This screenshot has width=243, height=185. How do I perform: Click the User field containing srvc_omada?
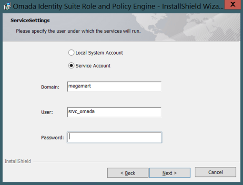114,112
